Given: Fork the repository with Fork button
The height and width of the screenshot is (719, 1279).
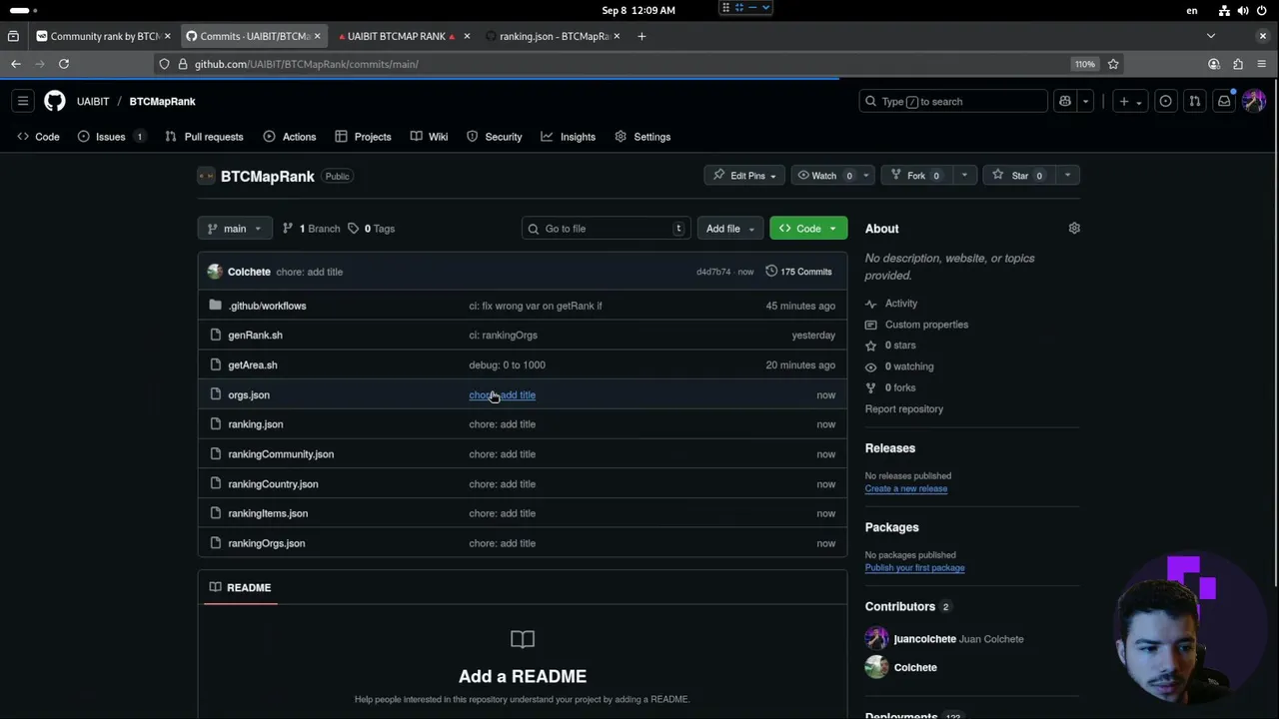Looking at the screenshot, I should [916, 176].
